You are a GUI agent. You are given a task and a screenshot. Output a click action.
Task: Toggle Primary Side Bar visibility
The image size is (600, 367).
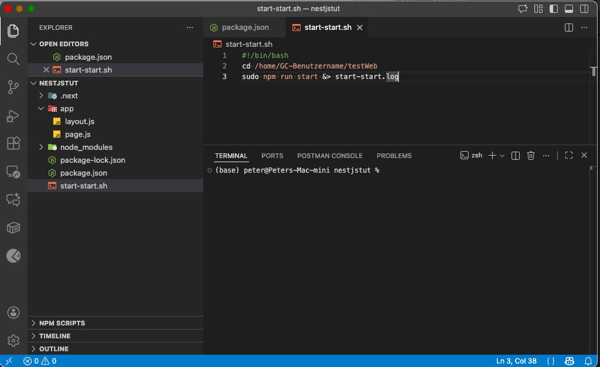click(554, 9)
